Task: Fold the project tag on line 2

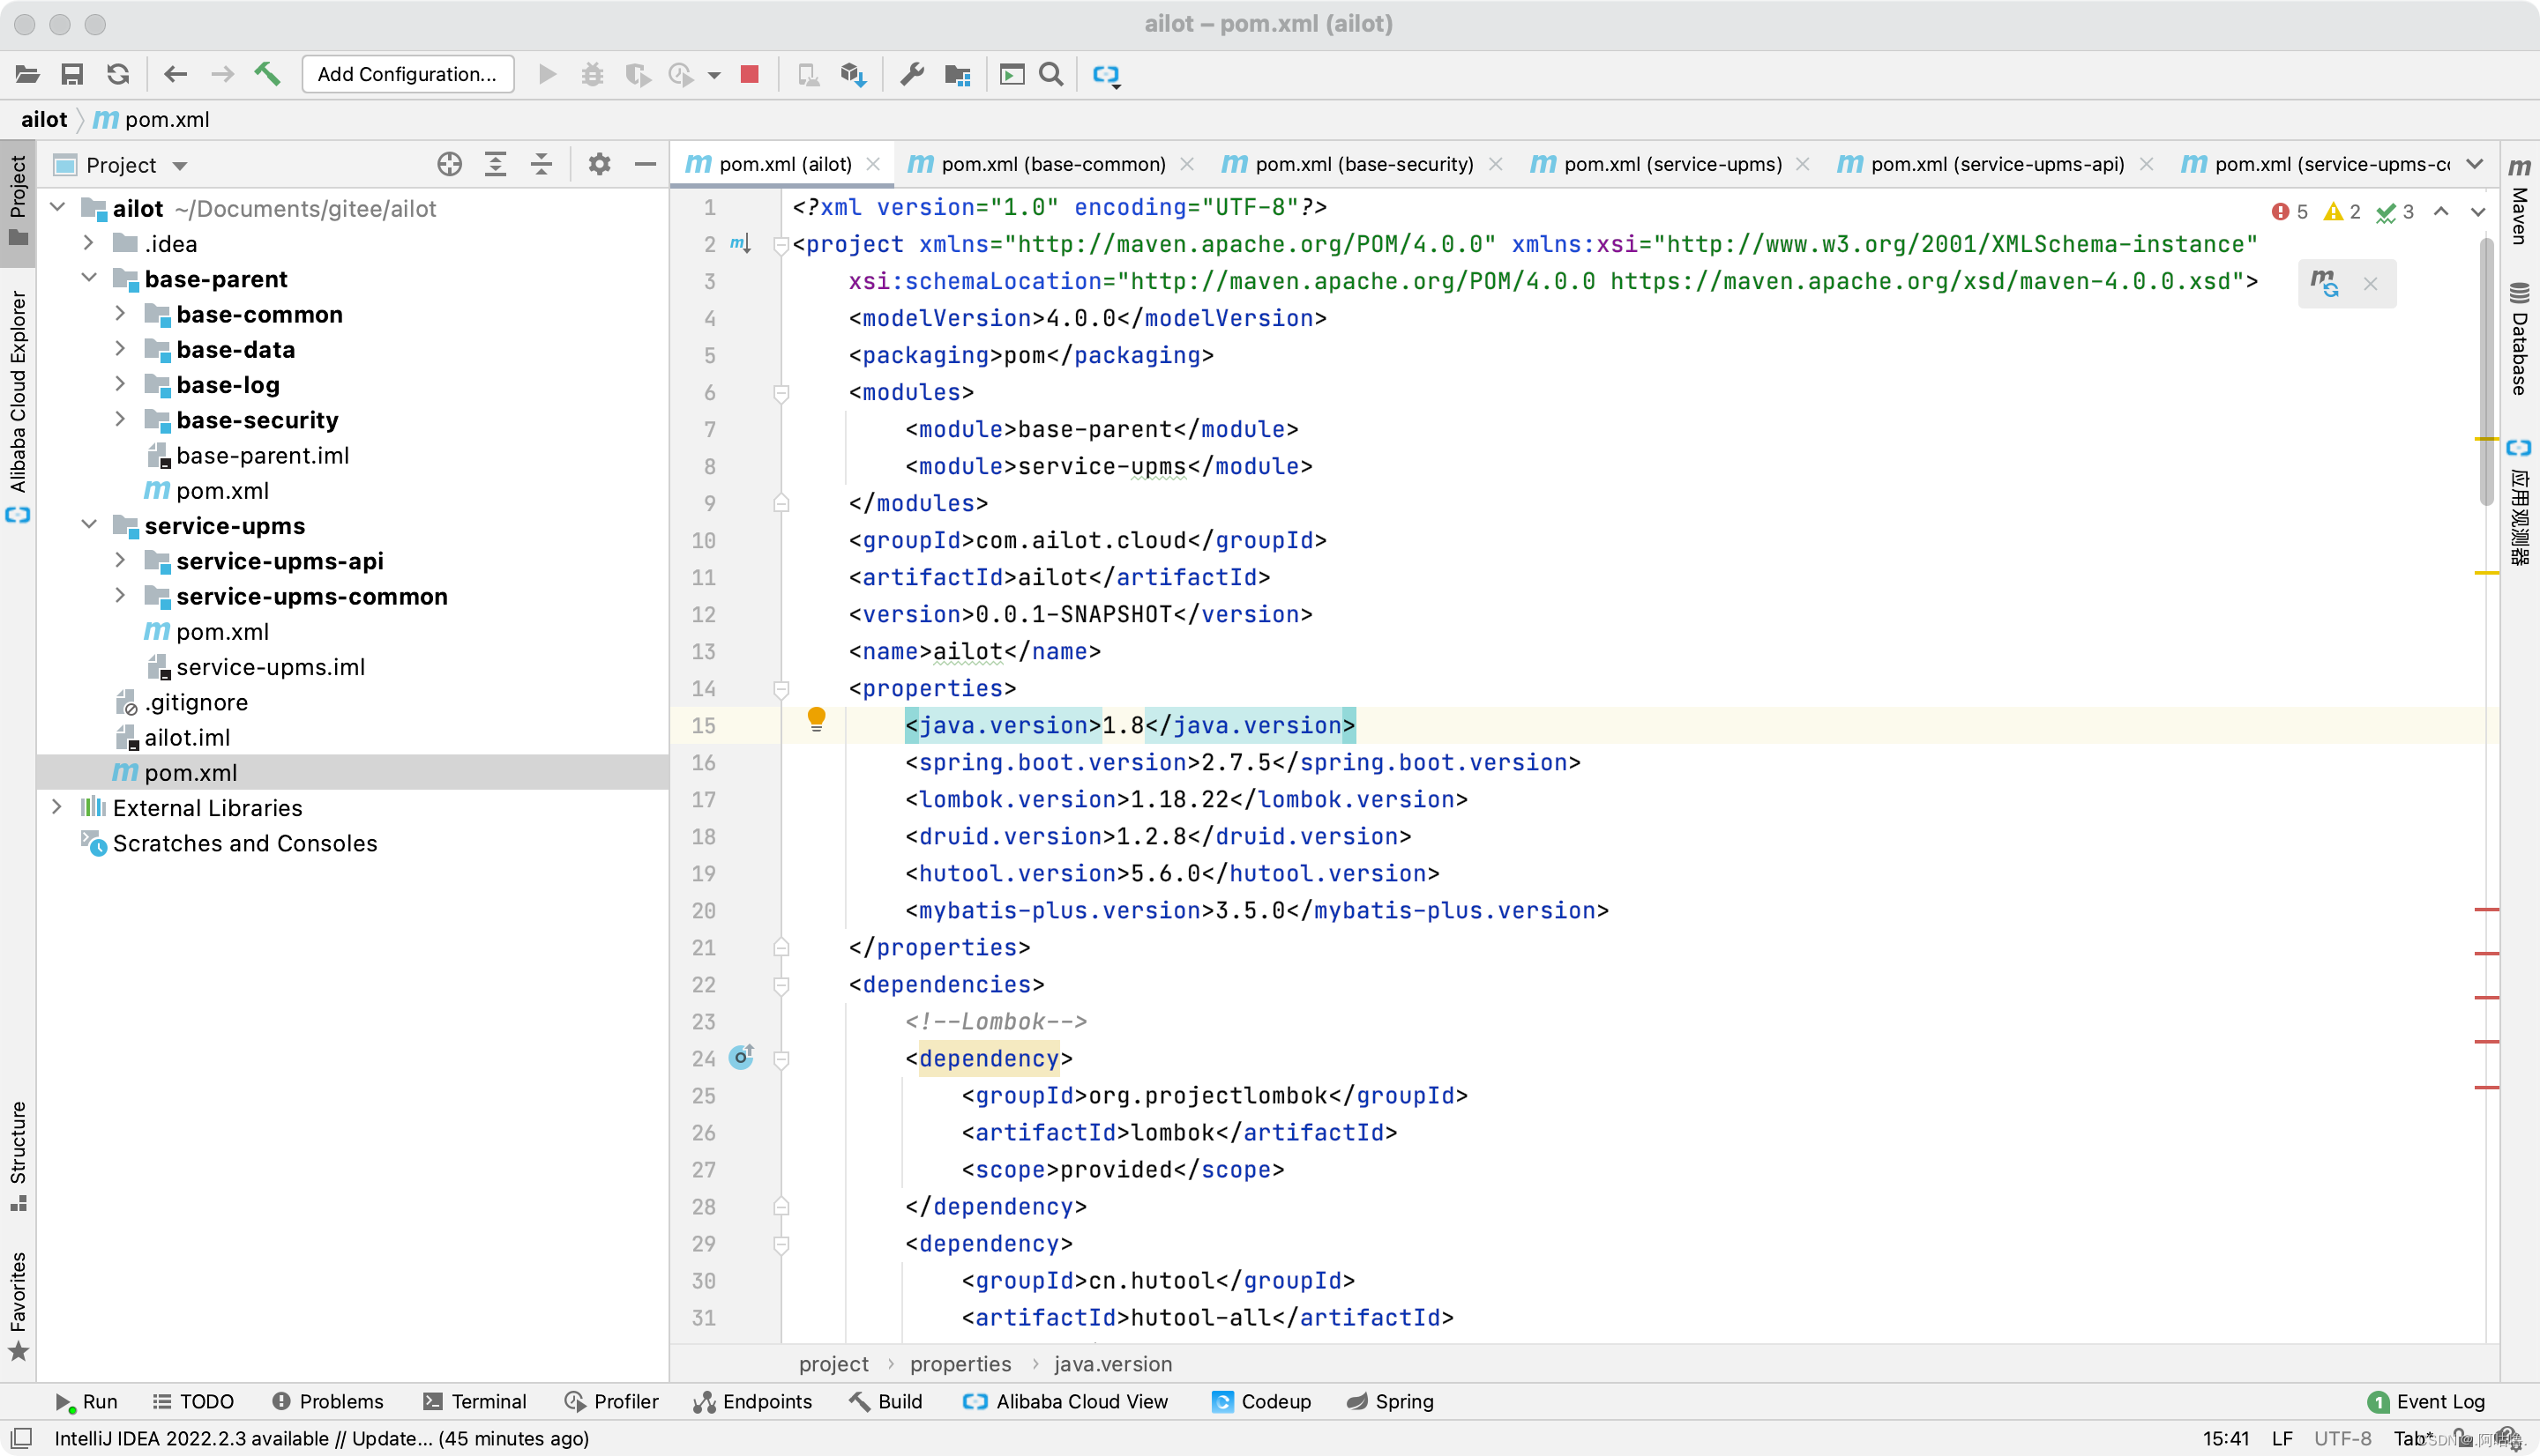Action: point(781,244)
